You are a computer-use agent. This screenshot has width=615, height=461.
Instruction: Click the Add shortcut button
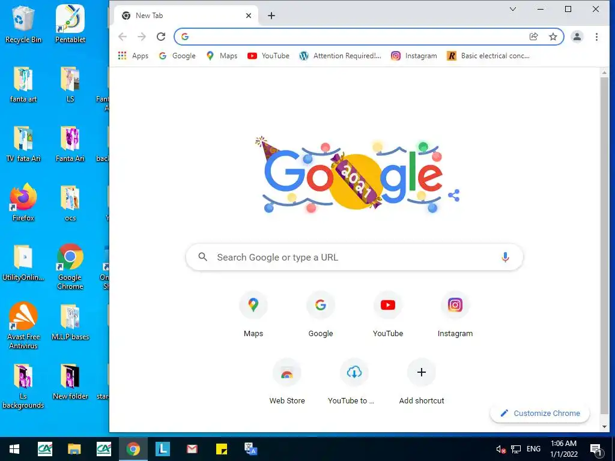(422, 382)
